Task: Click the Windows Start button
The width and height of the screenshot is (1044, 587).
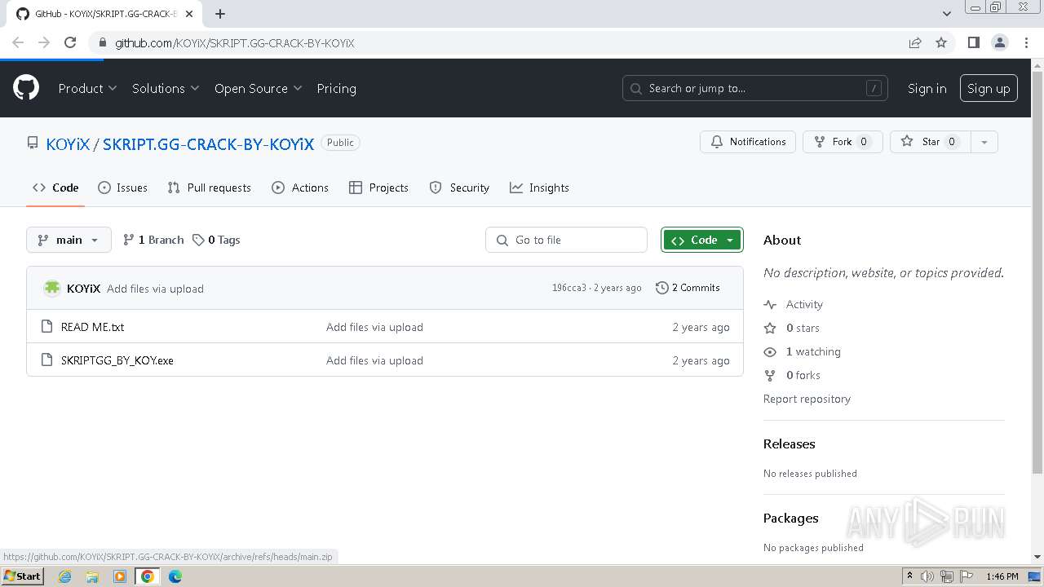Action: click(x=23, y=576)
